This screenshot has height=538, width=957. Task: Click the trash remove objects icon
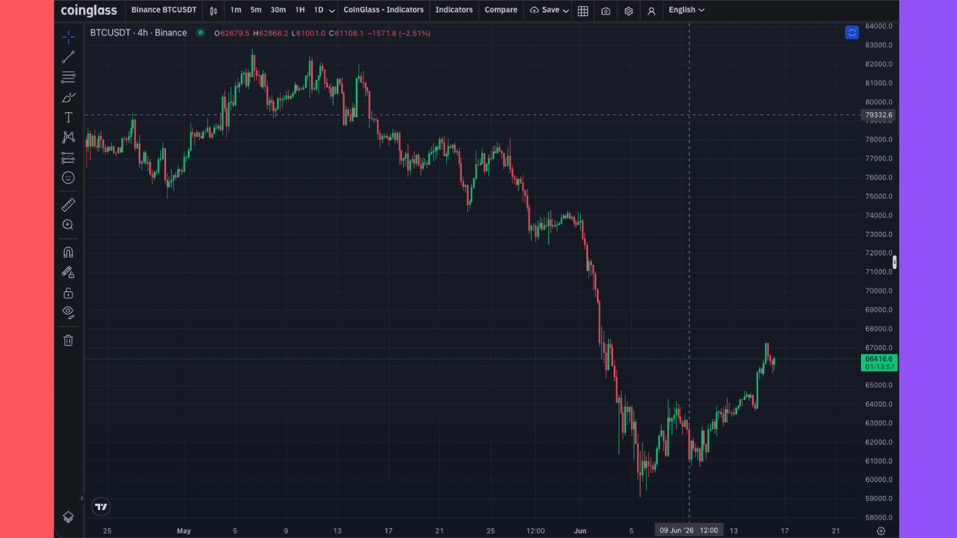tap(68, 340)
